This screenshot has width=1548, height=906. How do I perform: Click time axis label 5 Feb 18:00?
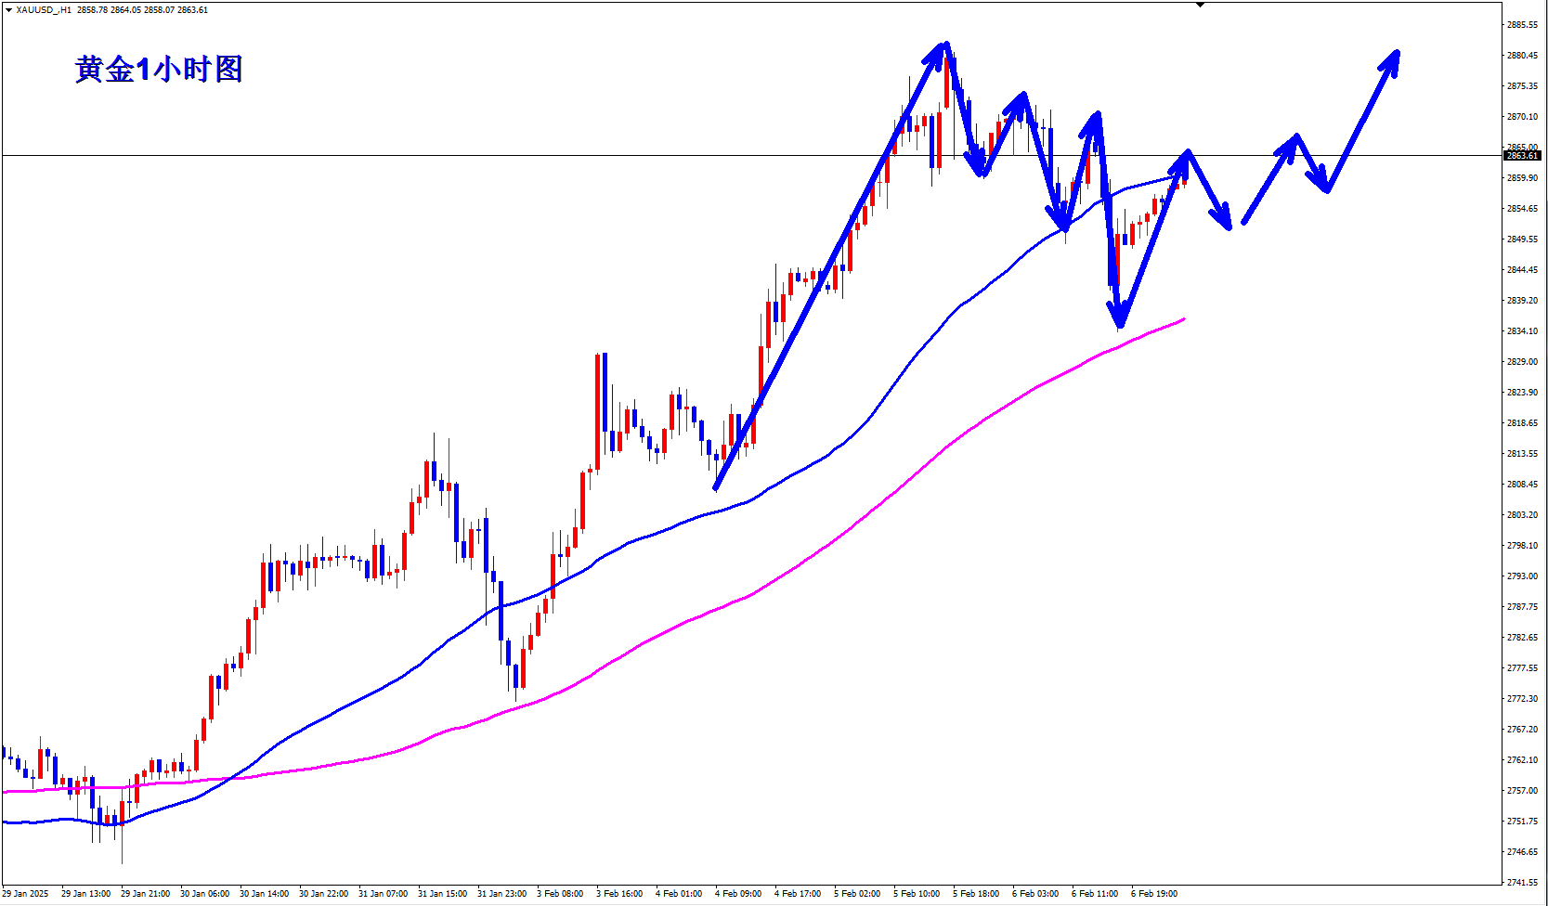tap(976, 894)
